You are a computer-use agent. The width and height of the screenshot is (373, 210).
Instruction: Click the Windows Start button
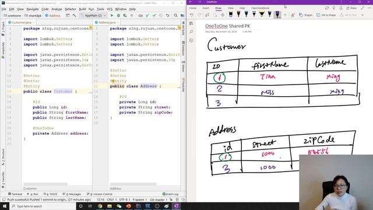5,206
